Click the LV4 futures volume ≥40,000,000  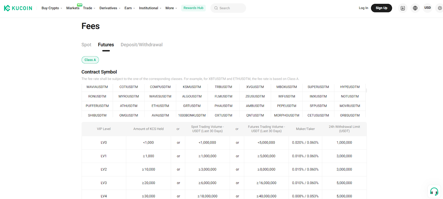point(266,196)
